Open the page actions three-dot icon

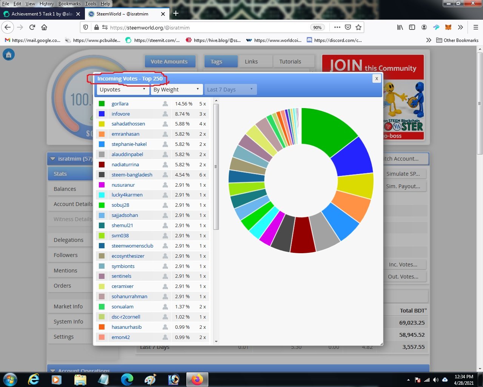click(x=337, y=27)
